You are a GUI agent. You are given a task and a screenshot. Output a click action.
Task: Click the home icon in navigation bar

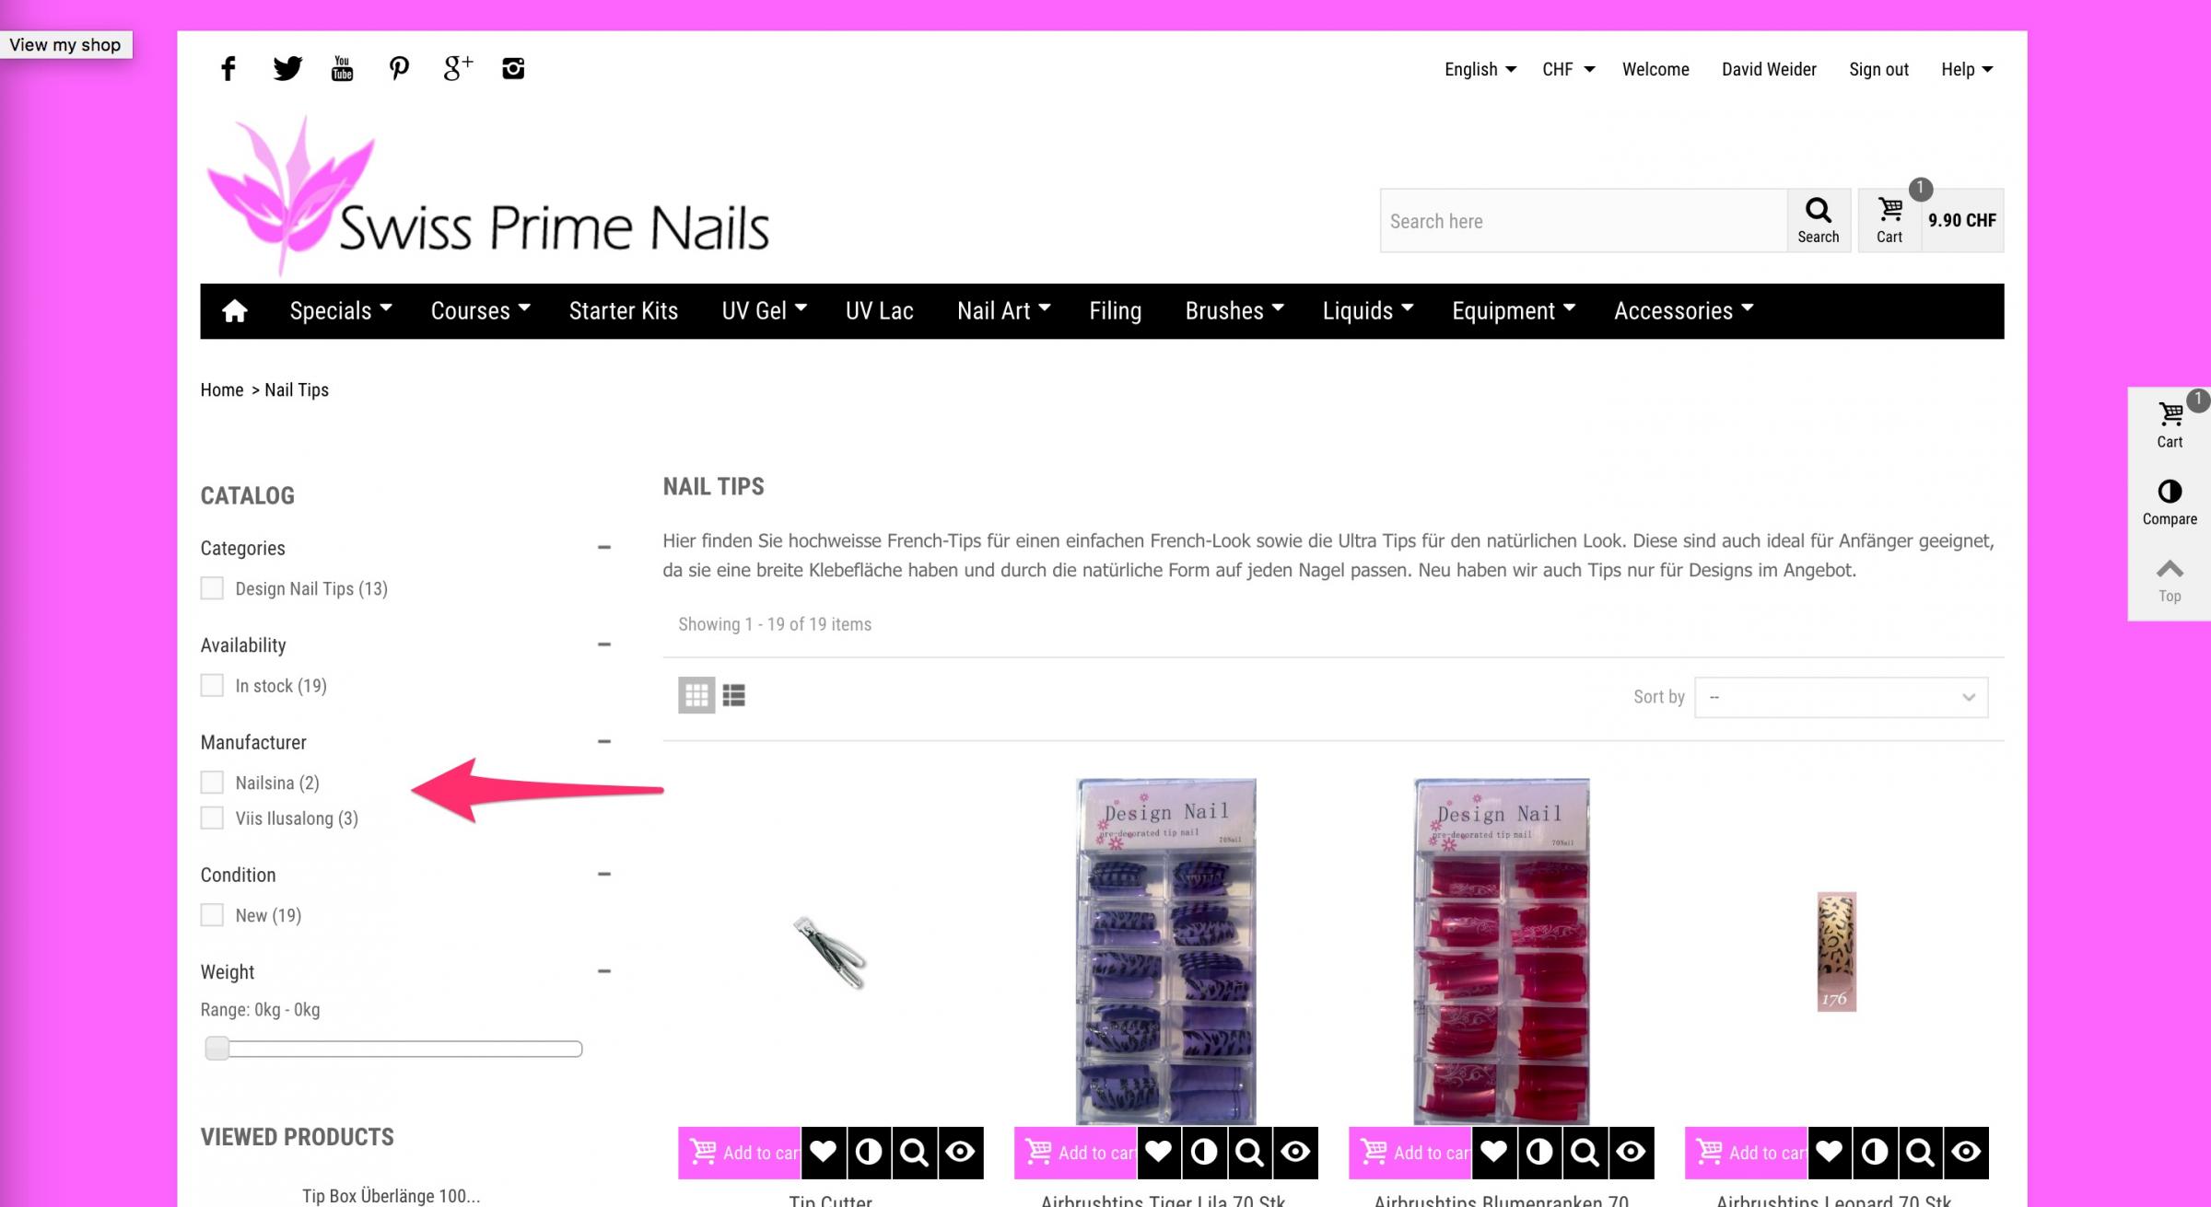235,311
